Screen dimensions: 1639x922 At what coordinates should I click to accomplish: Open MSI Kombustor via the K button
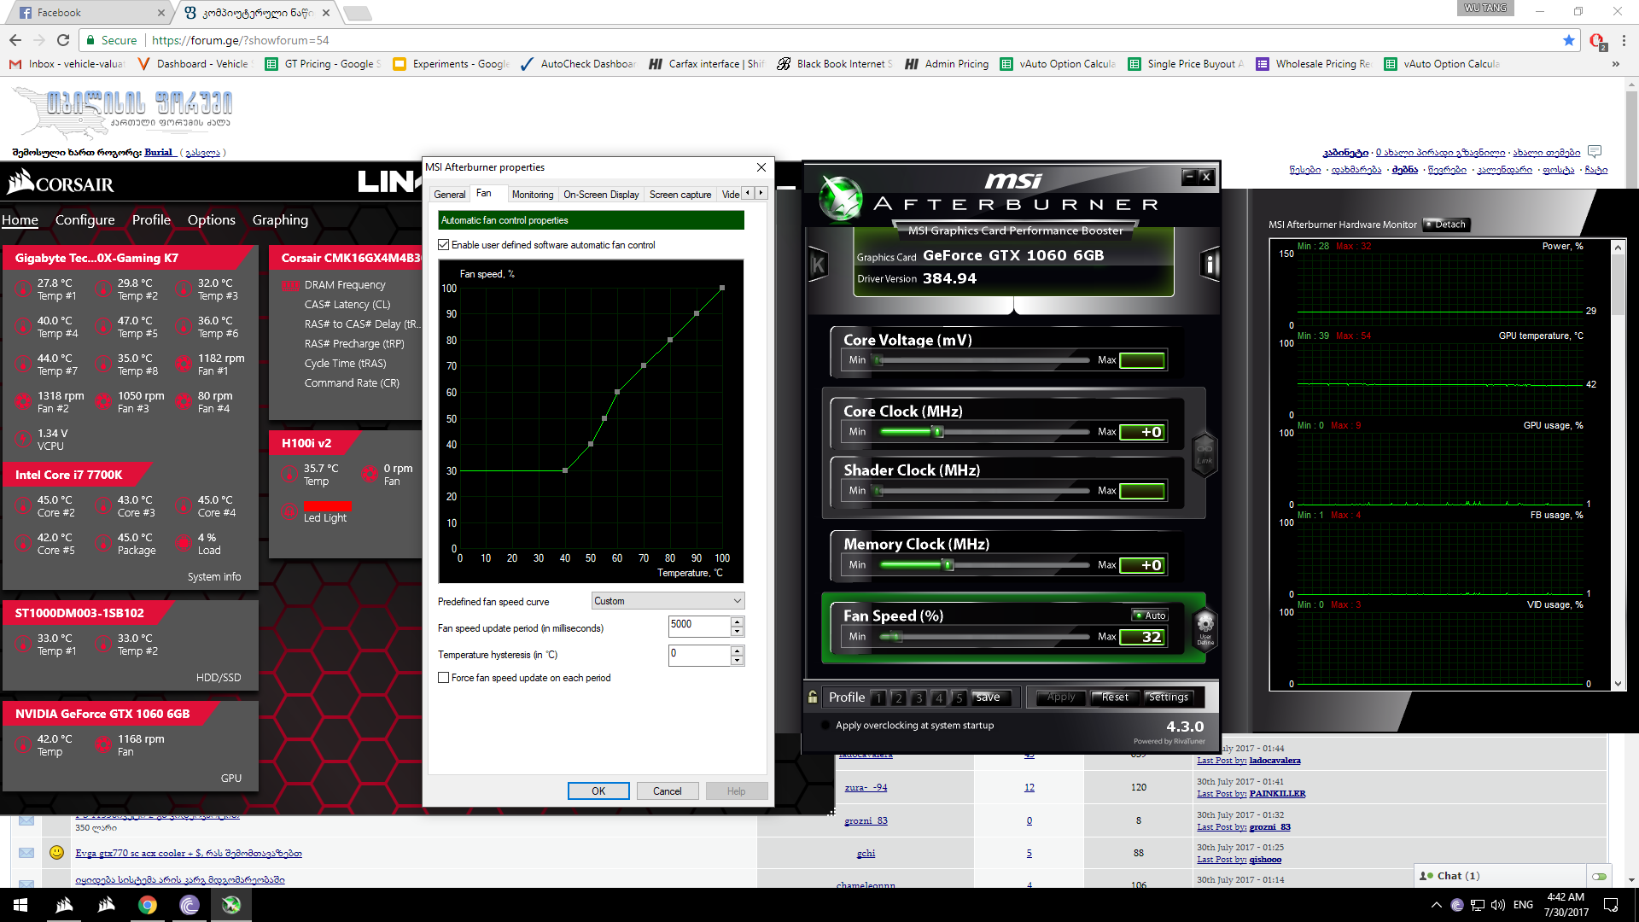pyautogui.click(x=818, y=265)
